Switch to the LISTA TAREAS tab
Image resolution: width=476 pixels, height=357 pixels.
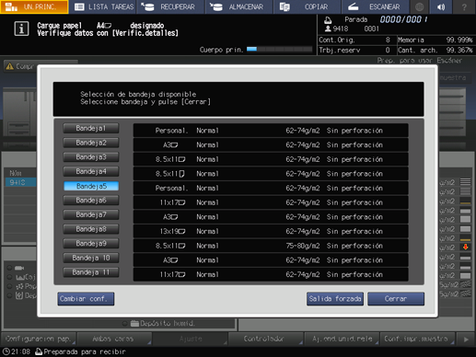[103, 6]
